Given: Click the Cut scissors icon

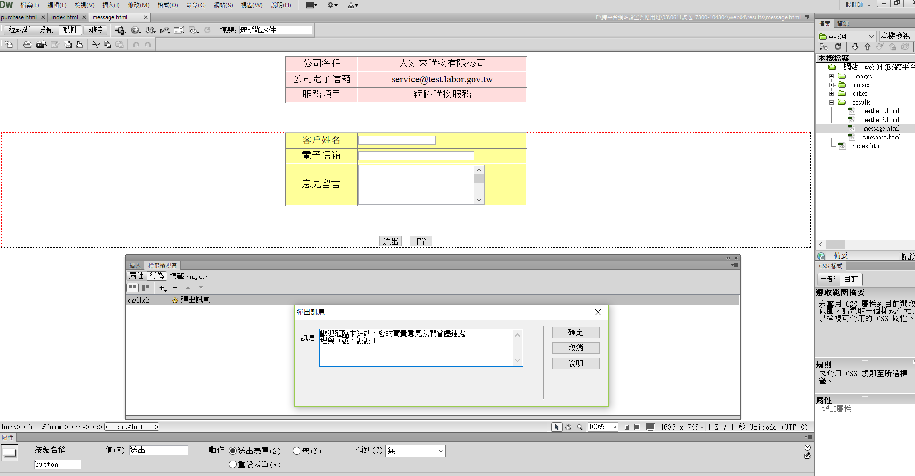Looking at the screenshot, I should click(x=95, y=45).
